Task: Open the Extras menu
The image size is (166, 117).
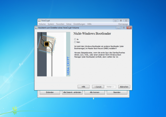Action: point(69,24)
